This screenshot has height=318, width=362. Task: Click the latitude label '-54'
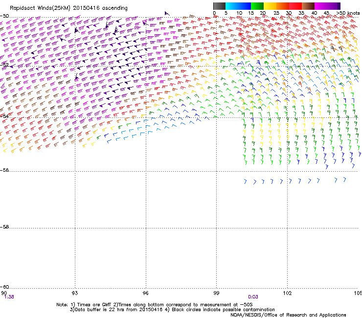(4, 116)
